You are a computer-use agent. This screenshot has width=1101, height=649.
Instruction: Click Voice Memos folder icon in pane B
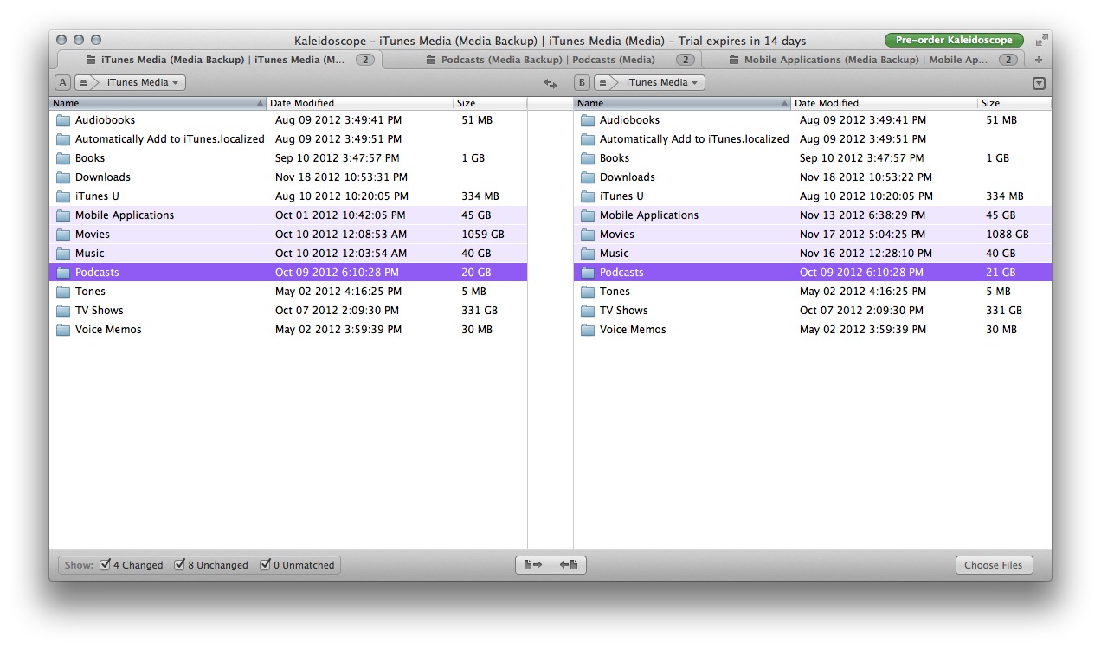(x=588, y=330)
